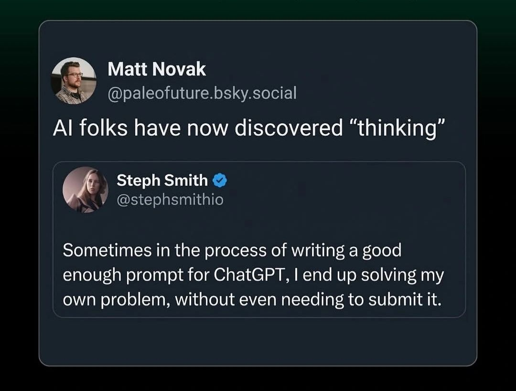Click the @paleofuture.bsky.social handle
Screen dimensions: 516x391
(202, 93)
